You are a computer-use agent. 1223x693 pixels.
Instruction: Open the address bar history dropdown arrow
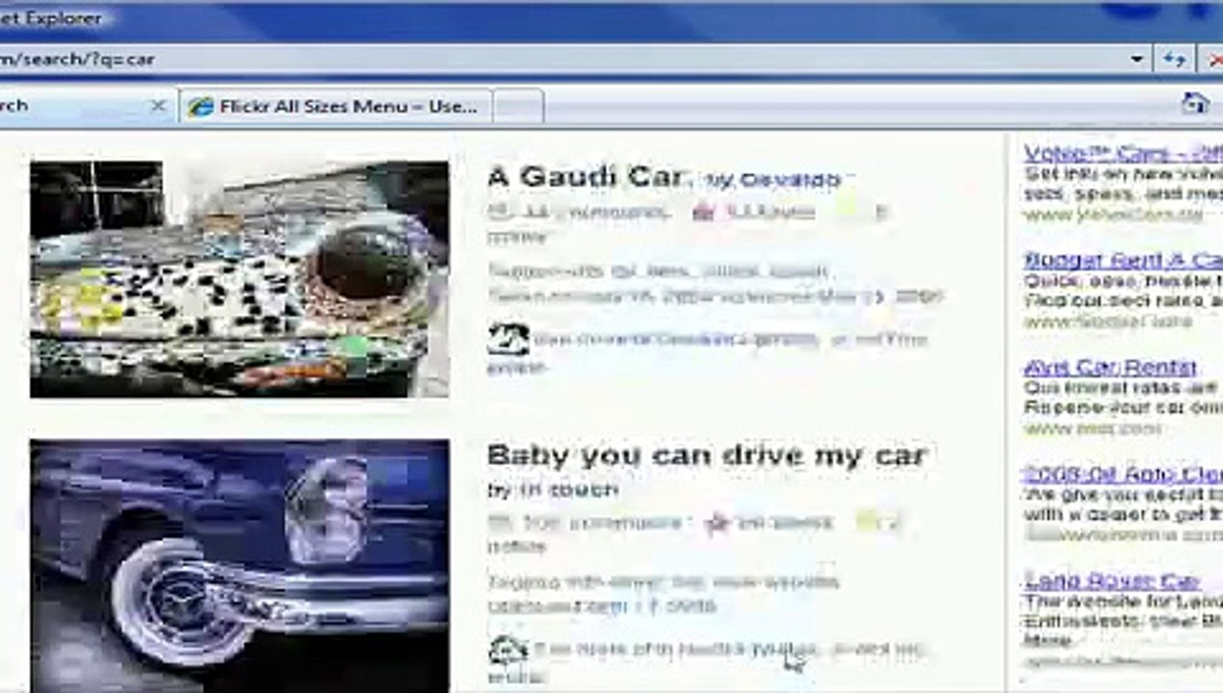1137,59
